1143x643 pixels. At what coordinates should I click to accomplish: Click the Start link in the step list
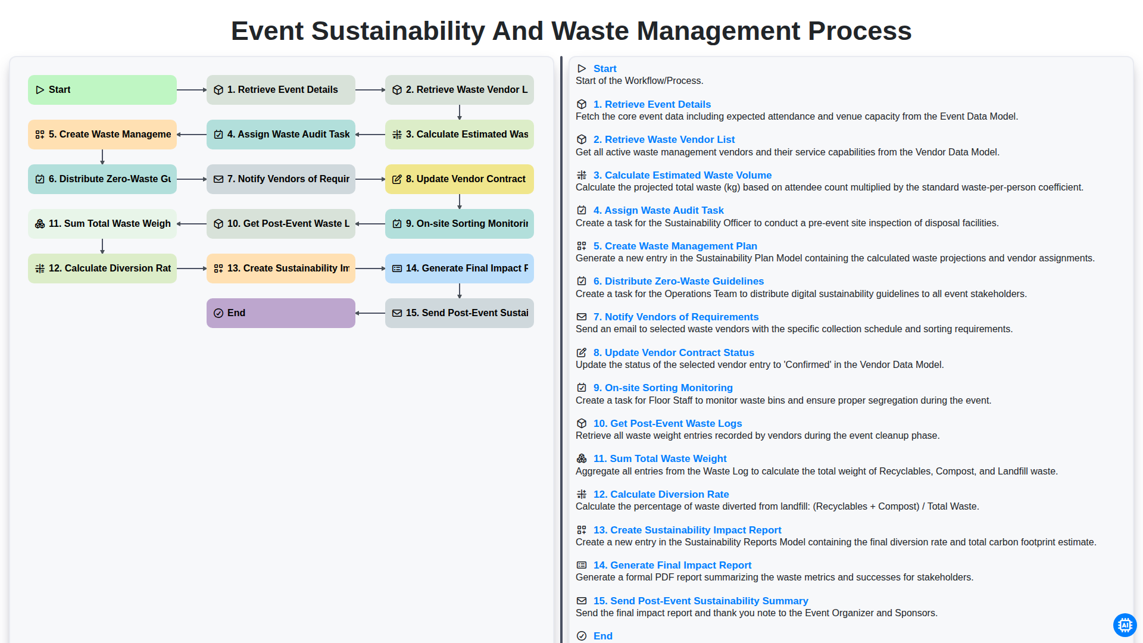pyautogui.click(x=605, y=68)
